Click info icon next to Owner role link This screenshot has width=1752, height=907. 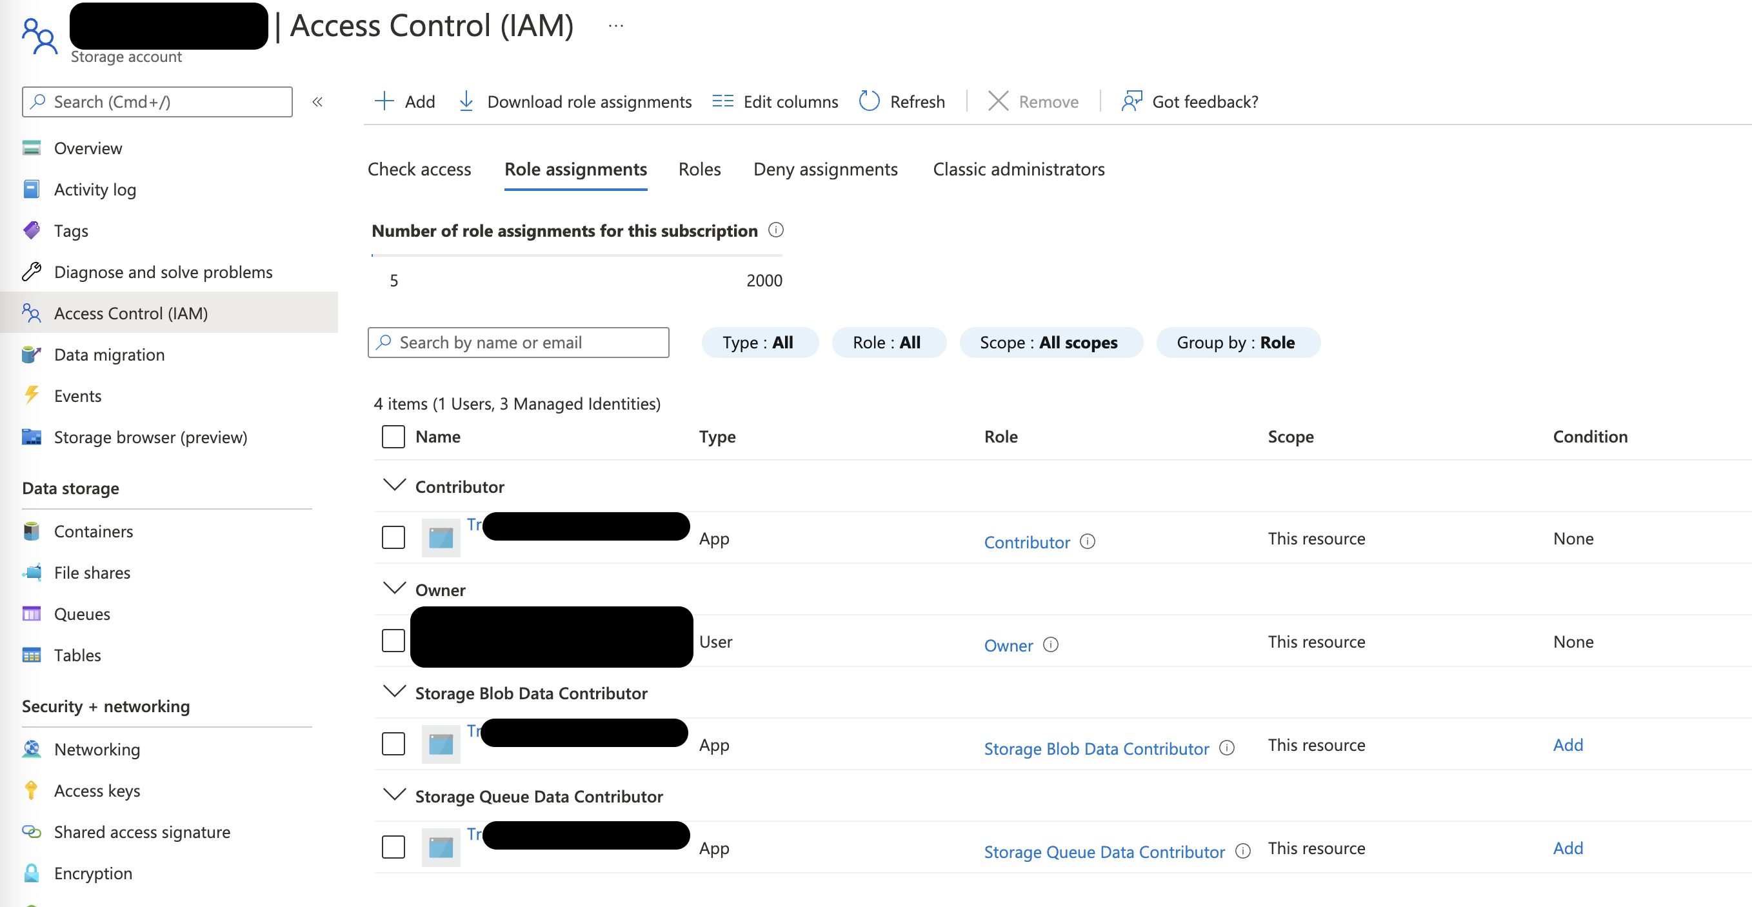click(1051, 644)
